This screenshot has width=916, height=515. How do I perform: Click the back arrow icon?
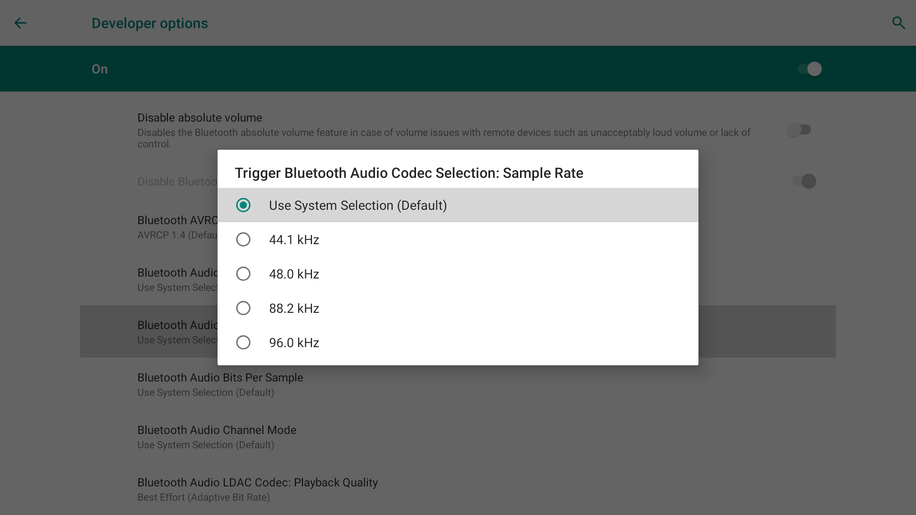pyautogui.click(x=20, y=23)
